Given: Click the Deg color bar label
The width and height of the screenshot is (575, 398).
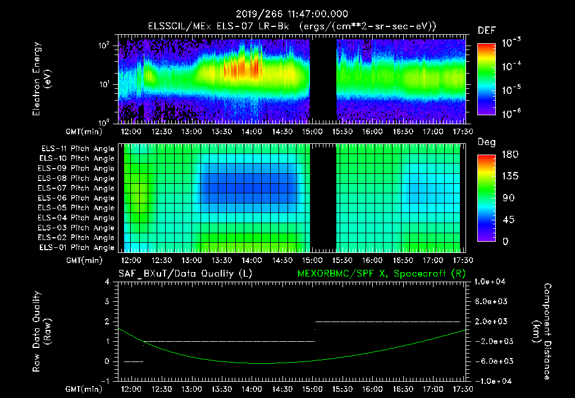Looking at the screenshot, I should pyautogui.click(x=487, y=142).
